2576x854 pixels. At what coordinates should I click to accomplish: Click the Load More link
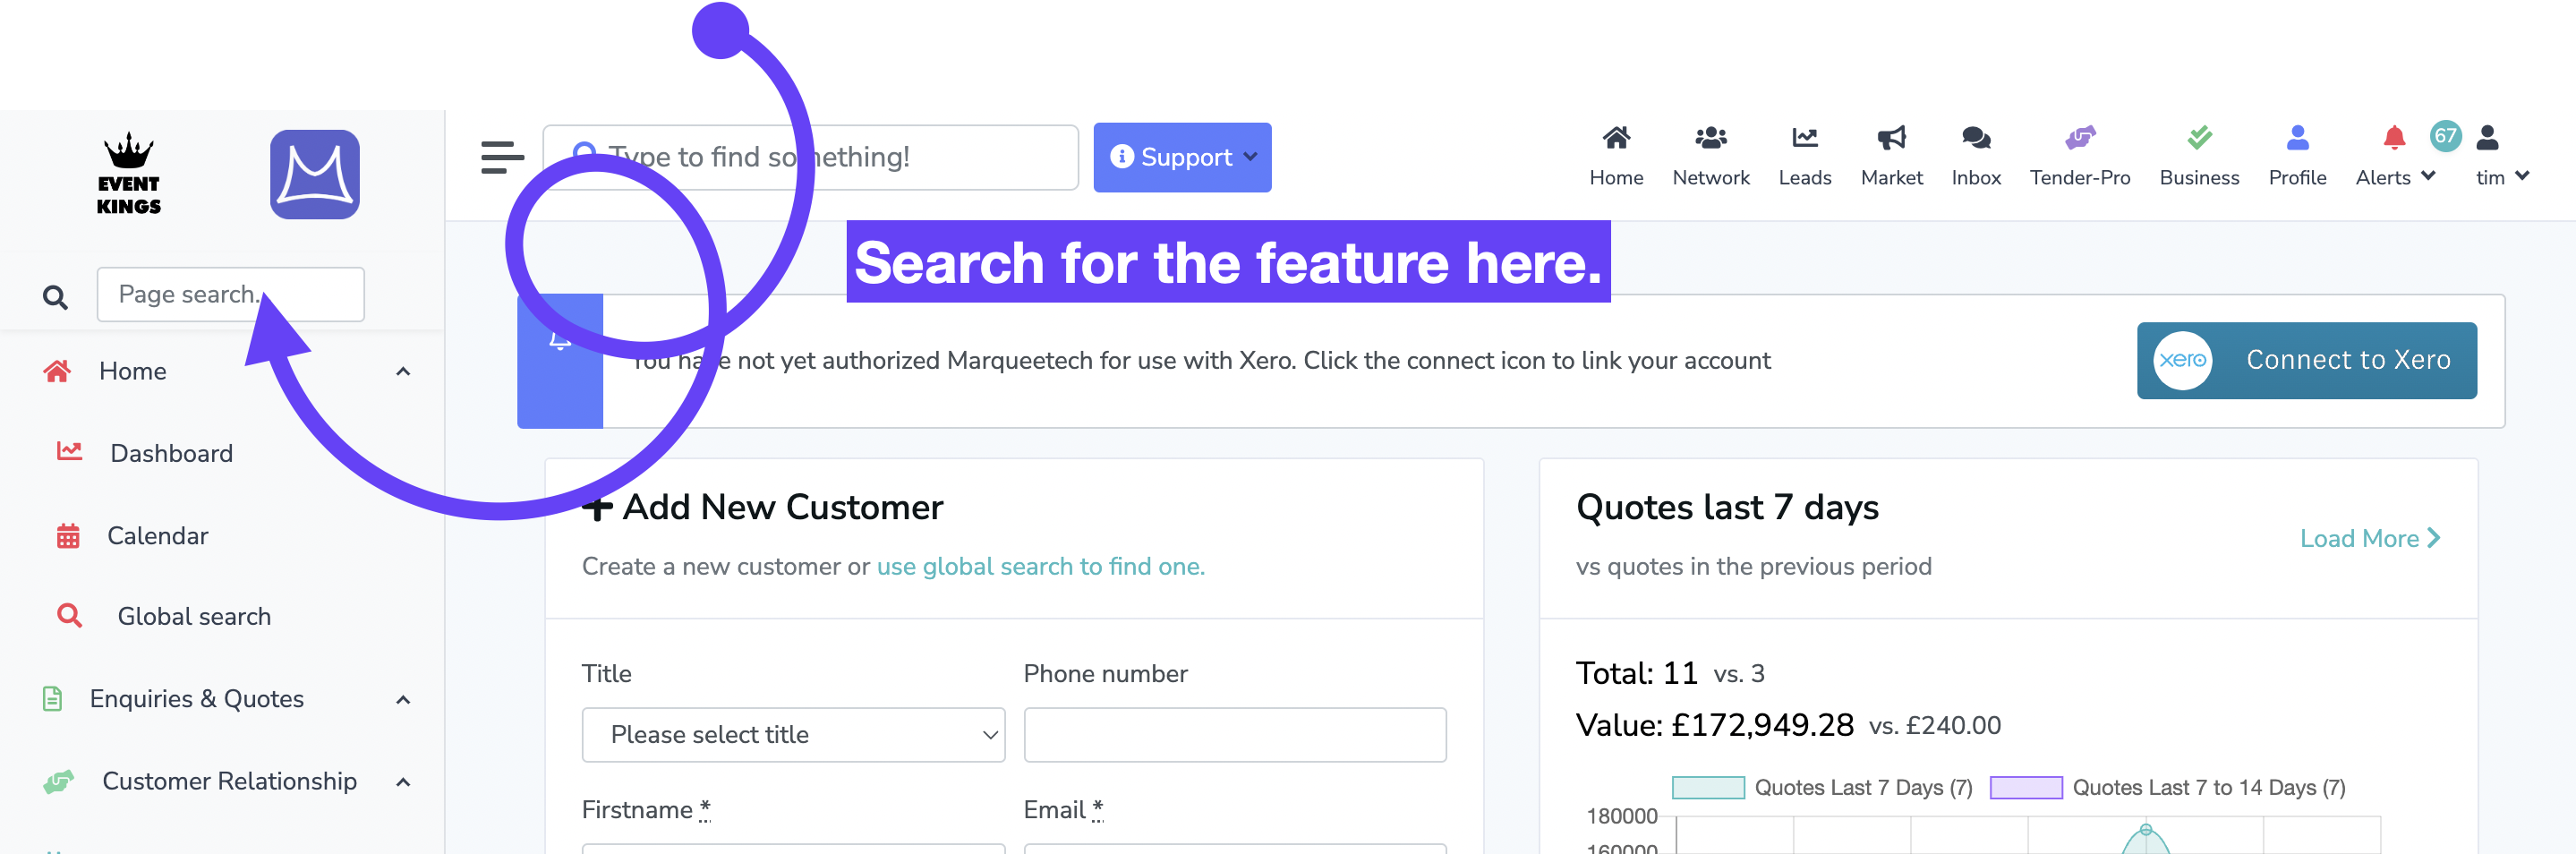coord(2369,538)
